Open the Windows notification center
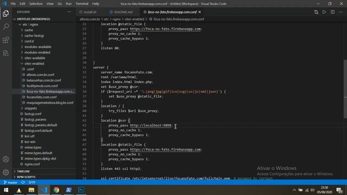Image resolution: width=347 pixels, height=195 pixels. 339,190
